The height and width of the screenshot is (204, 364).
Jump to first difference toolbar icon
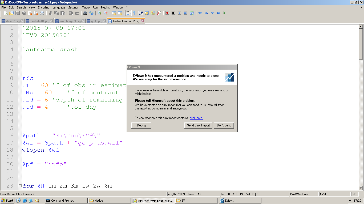coord(200,13)
